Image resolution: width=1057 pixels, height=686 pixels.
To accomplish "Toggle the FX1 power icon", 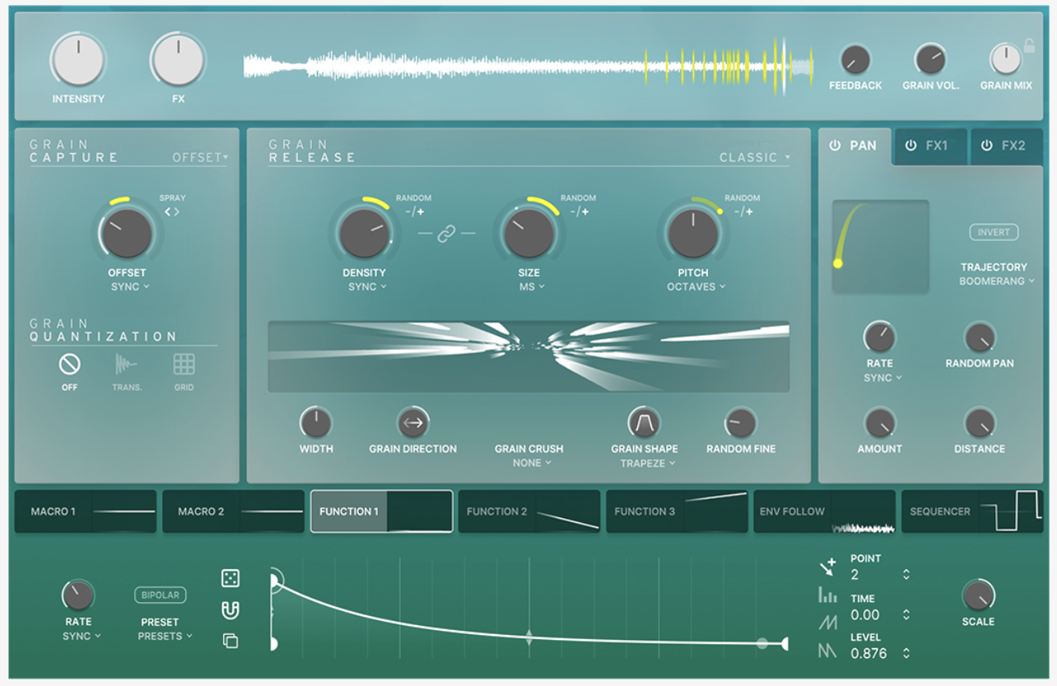I will [910, 146].
